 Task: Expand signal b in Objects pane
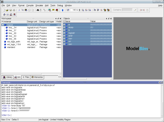point(64,30)
